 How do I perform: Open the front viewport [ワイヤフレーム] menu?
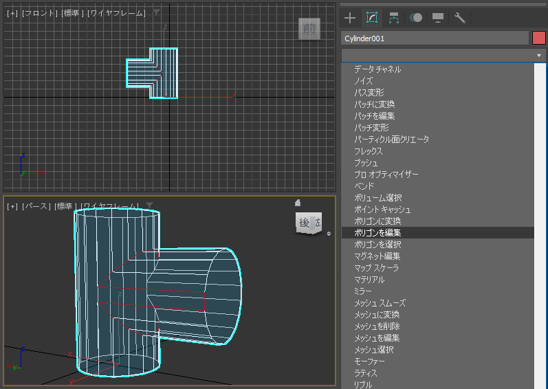coord(116,13)
